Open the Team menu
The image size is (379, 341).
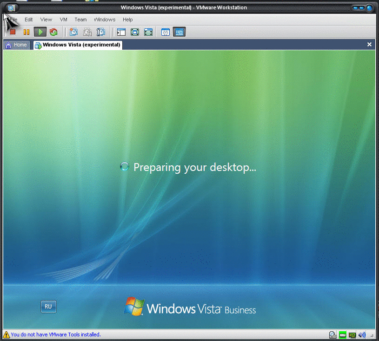(80, 20)
